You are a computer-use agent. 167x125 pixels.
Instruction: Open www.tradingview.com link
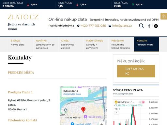click(x=123, y=94)
